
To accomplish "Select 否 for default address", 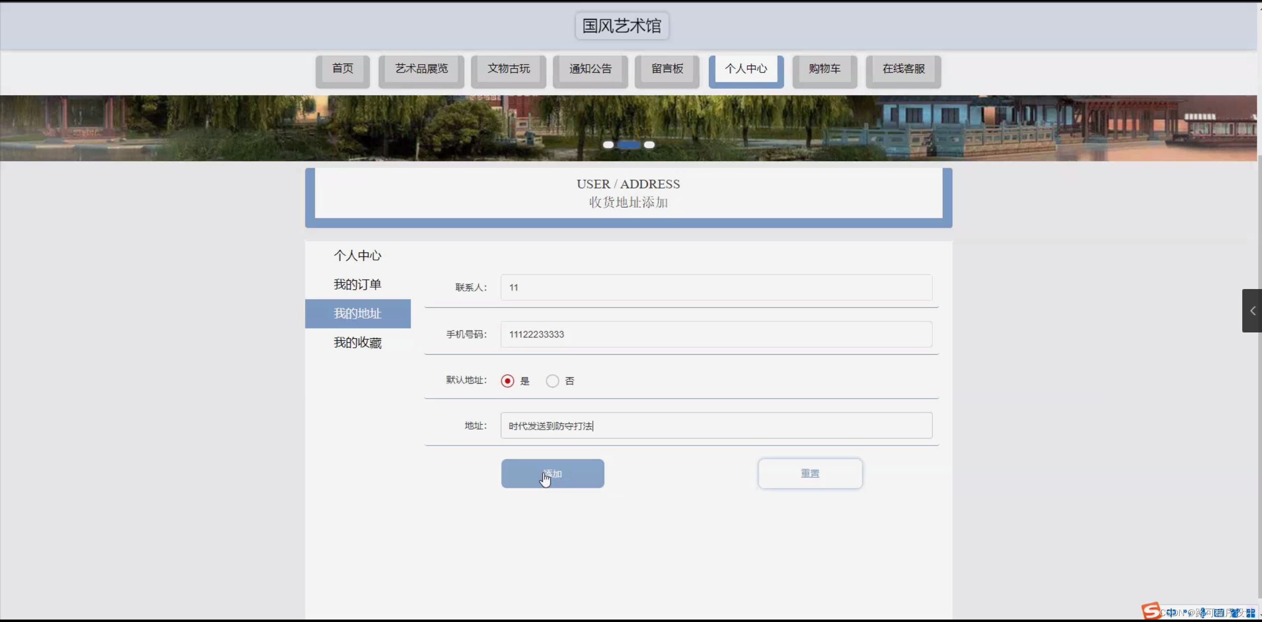I will click(x=553, y=381).
